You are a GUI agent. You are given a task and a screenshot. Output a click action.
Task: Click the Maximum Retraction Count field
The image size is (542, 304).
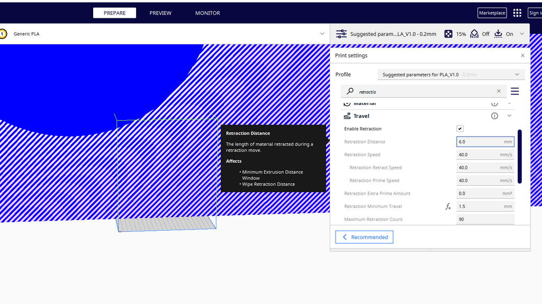[485, 219]
